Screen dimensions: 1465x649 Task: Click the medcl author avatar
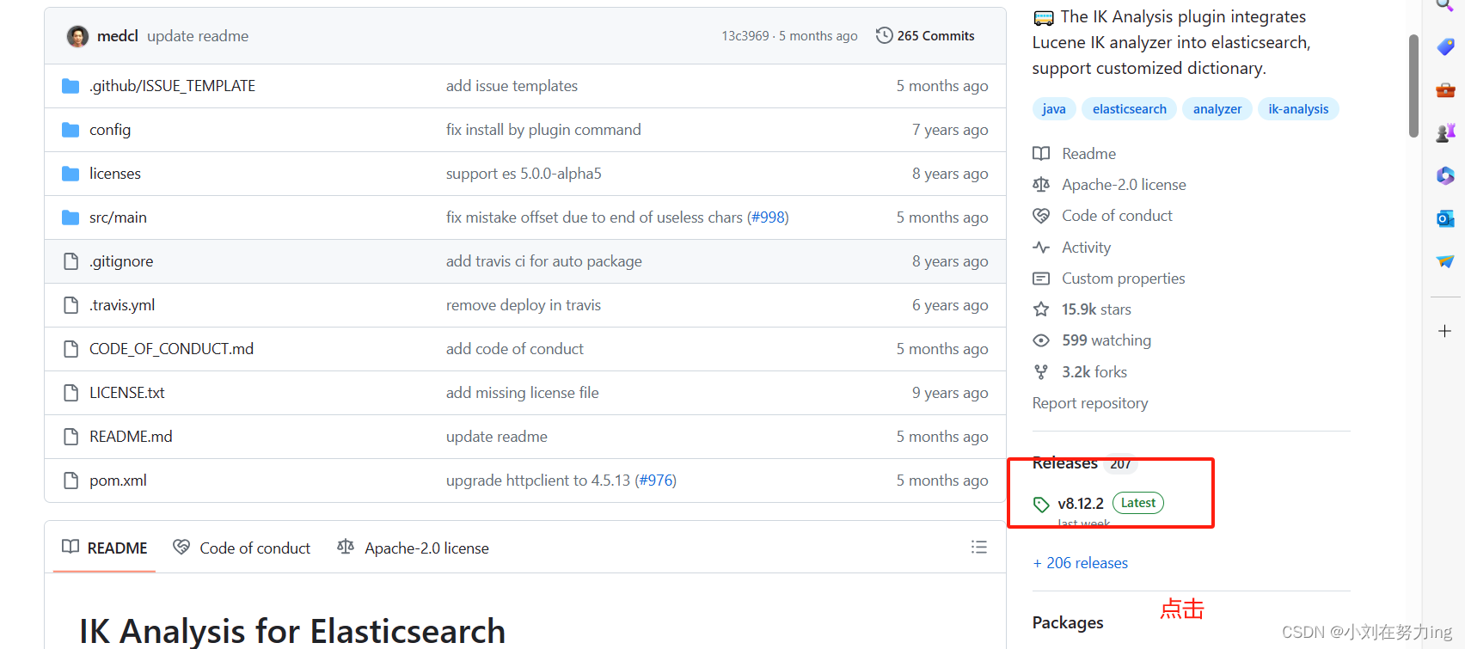point(78,36)
